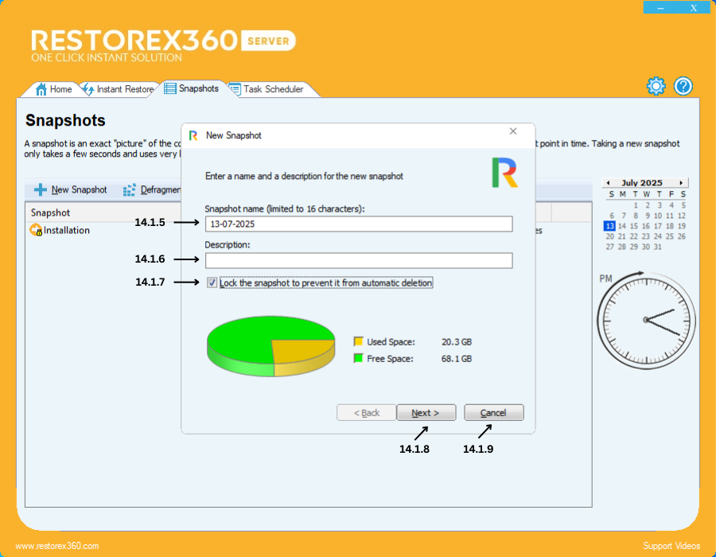Click the Instant Restore tab icon

(x=88, y=89)
